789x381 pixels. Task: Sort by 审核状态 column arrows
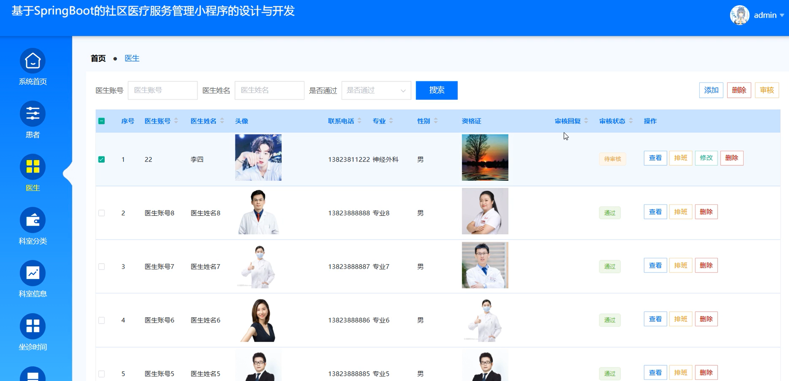pyautogui.click(x=631, y=121)
